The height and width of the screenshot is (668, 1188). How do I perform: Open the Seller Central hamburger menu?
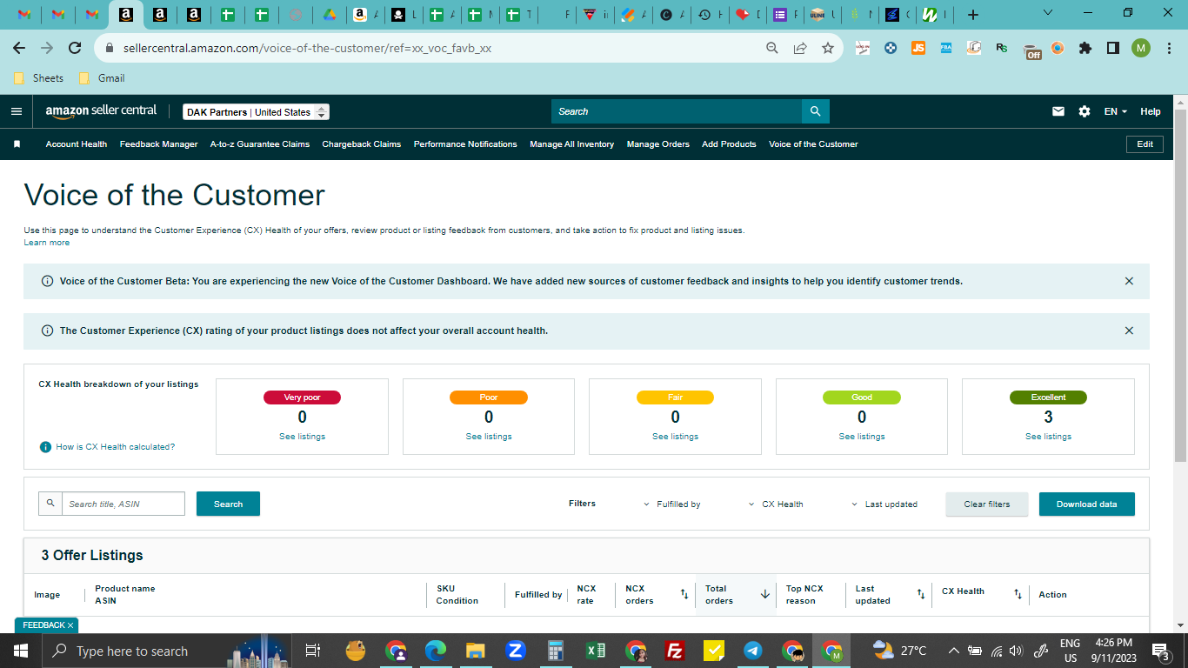click(17, 111)
